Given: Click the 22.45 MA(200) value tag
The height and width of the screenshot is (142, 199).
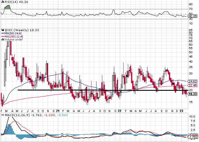Looking at the screenshot, I should pos(192,86).
